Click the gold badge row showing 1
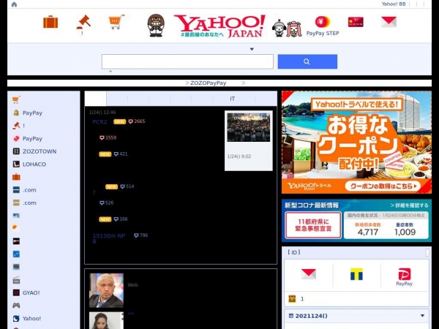This screenshot has height=329, width=439. click(x=356, y=299)
